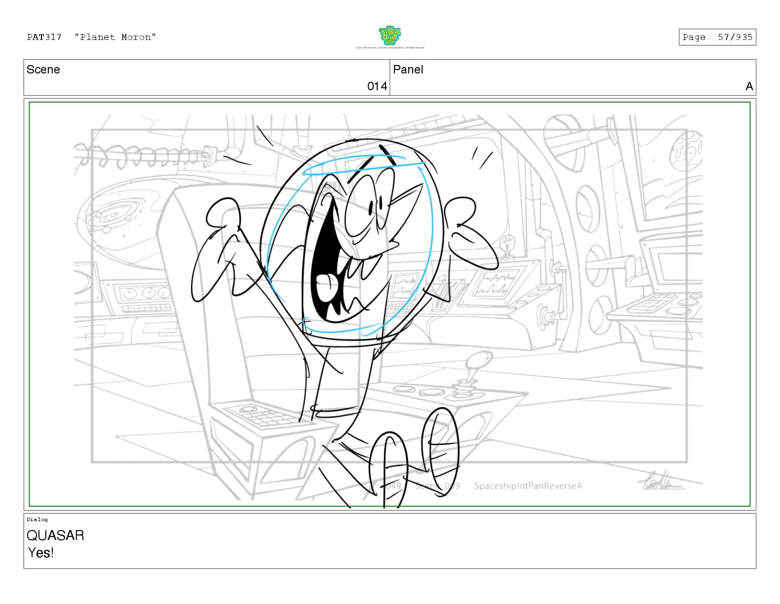The width and height of the screenshot is (780, 604).
Task: Click the 'Page 57/935' page number box
Action: pyautogui.click(x=717, y=37)
